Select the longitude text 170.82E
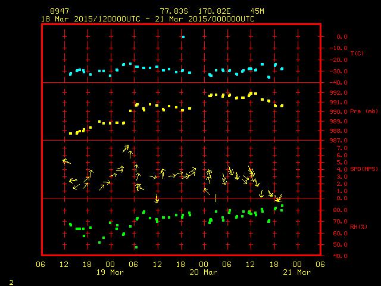Viewport: 381px width, 286px height. click(214, 11)
